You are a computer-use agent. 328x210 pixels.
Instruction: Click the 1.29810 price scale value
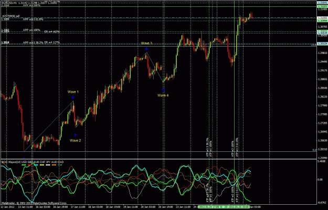click(323, 53)
